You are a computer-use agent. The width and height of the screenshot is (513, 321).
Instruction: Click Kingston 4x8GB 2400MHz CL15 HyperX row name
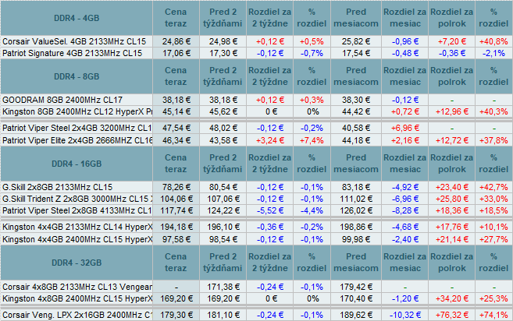(77, 298)
